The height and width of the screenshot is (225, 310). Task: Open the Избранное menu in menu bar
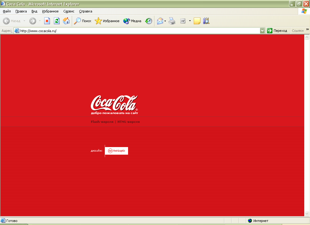(50, 11)
